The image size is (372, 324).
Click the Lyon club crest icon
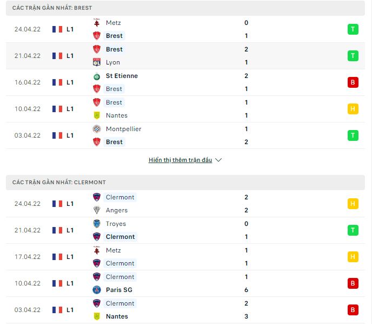[x=97, y=62]
